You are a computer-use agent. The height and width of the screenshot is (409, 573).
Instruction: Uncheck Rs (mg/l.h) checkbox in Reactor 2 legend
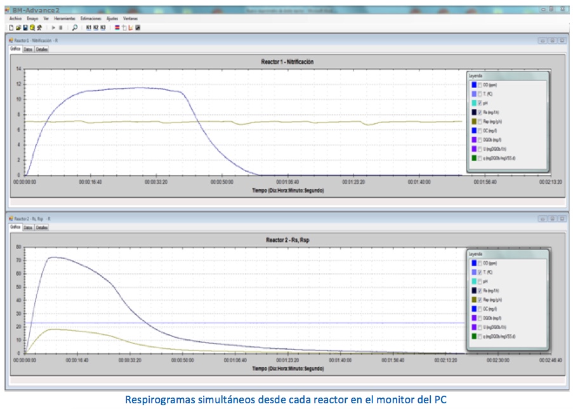pyautogui.click(x=480, y=290)
